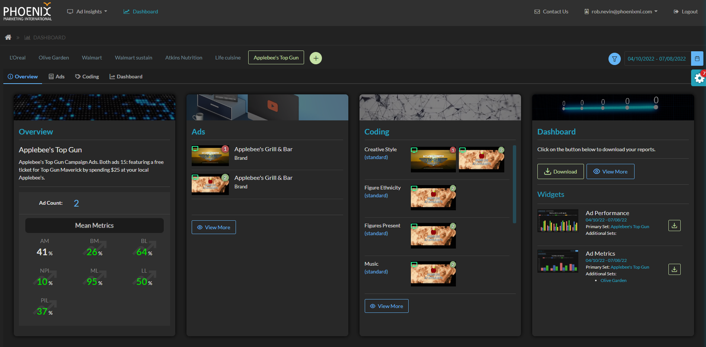Select the Applebee's Top Gun campaign tab
Screen dimensions: 706x347
pos(276,58)
